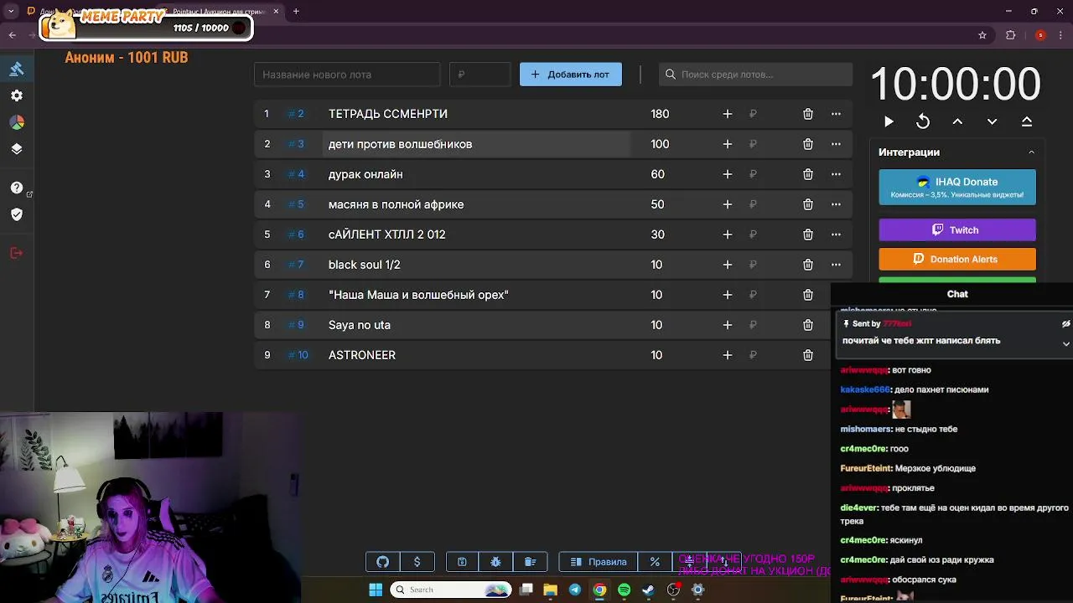The width and height of the screenshot is (1073, 603).
Task: Add amount to ASTRONEER lot
Action: point(728,355)
